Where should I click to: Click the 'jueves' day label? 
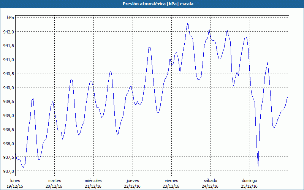click(132, 180)
